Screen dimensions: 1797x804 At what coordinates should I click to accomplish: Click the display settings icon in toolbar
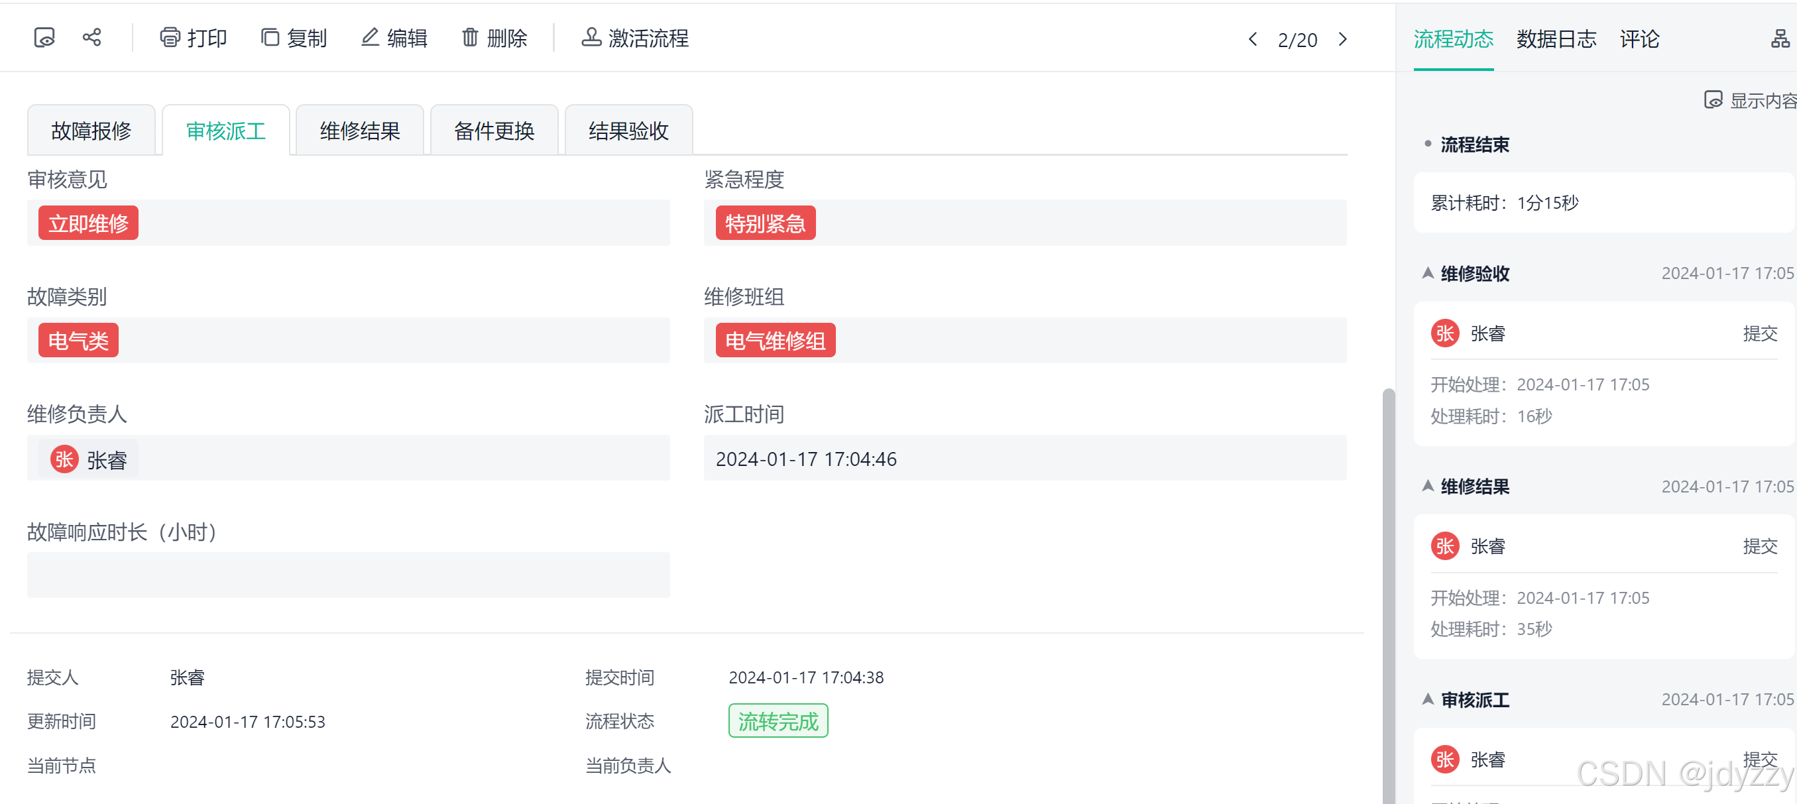(44, 38)
